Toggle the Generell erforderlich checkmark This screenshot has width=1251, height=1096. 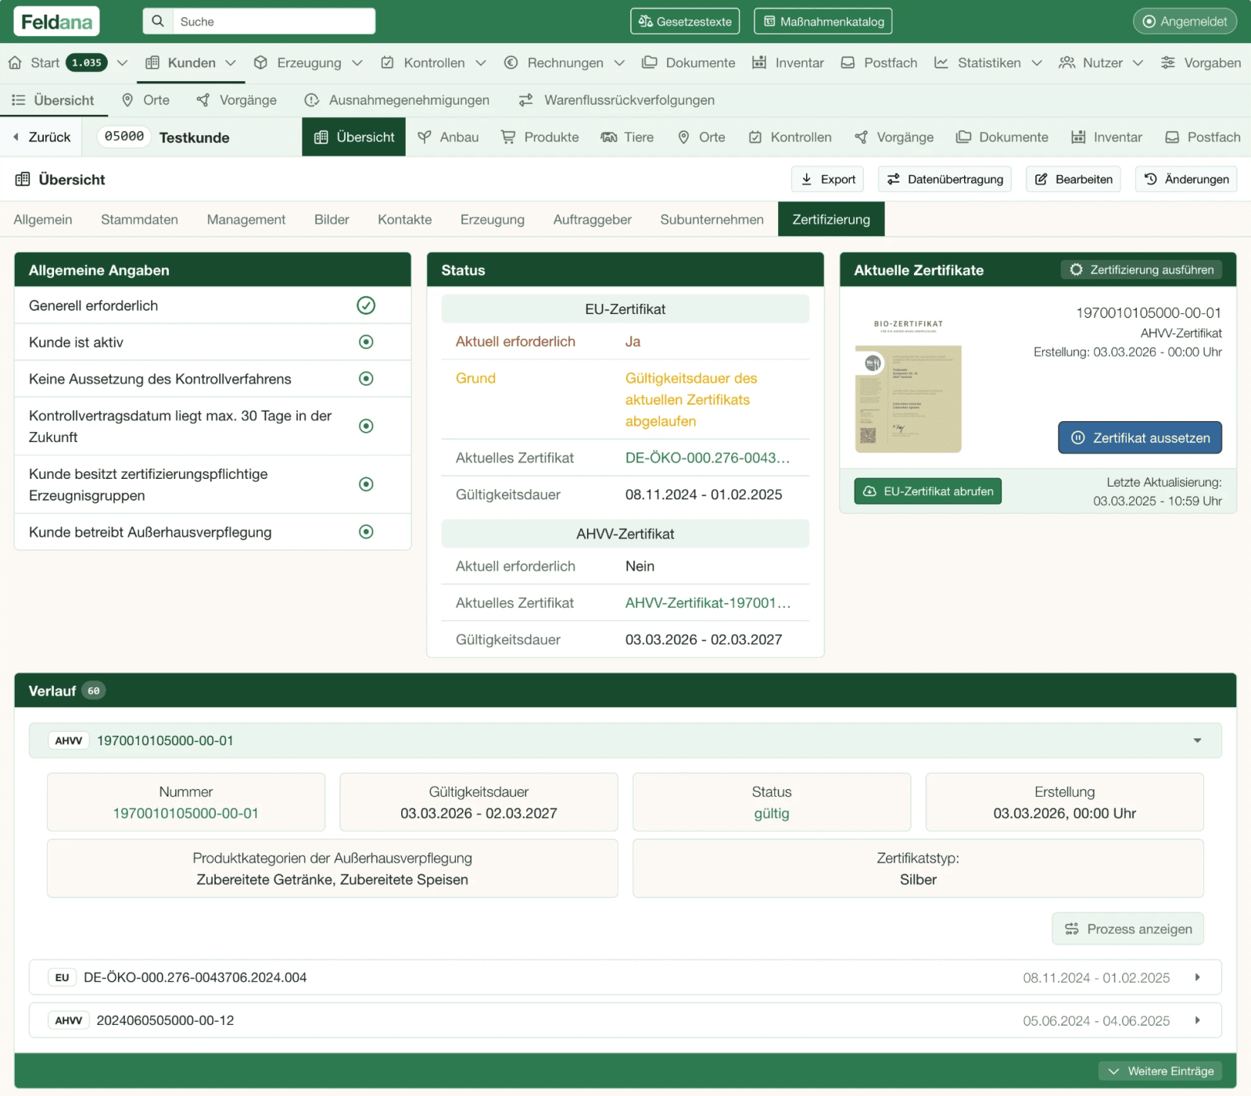[366, 305]
